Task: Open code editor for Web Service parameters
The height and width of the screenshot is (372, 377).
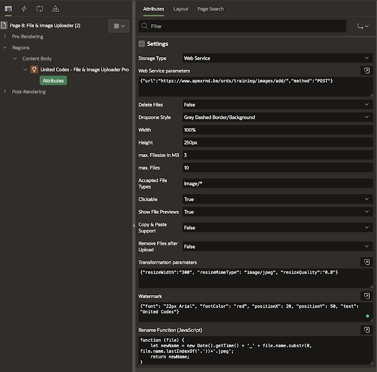Action: [366, 71]
